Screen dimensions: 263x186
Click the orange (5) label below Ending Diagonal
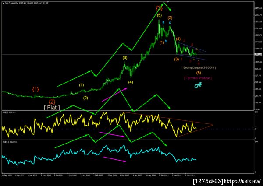tap(199, 73)
